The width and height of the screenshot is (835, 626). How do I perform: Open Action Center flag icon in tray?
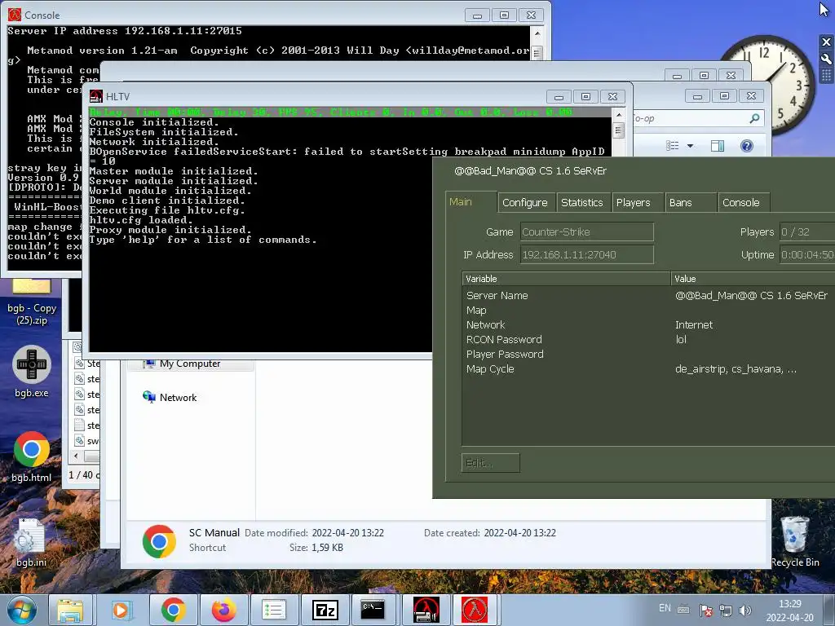tap(706, 610)
